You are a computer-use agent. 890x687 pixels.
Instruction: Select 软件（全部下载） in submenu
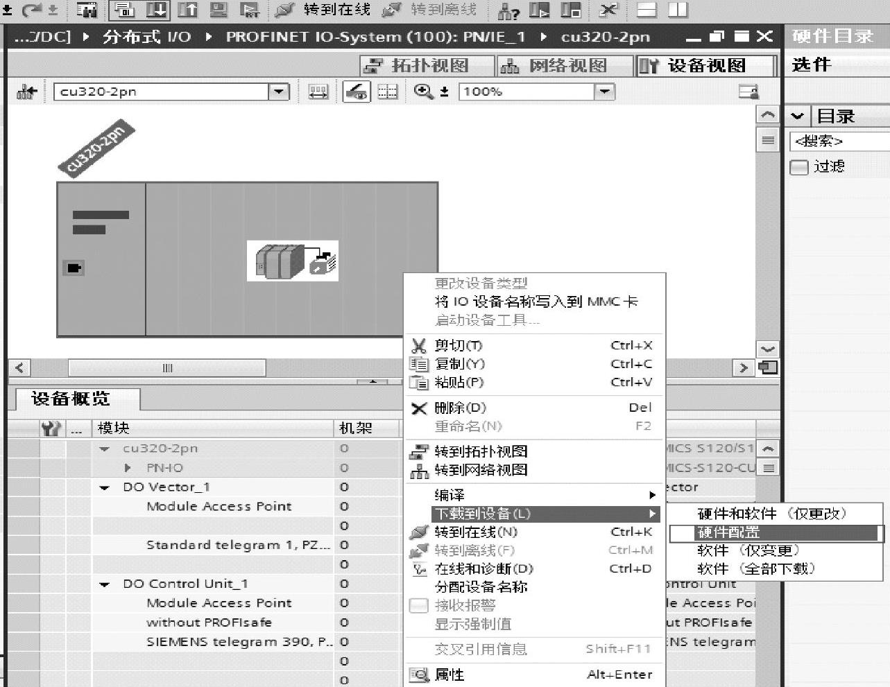coord(775,569)
